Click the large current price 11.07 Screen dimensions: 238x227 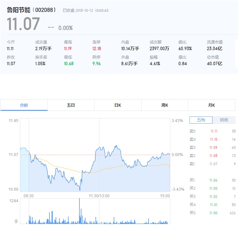coord(23,24)
